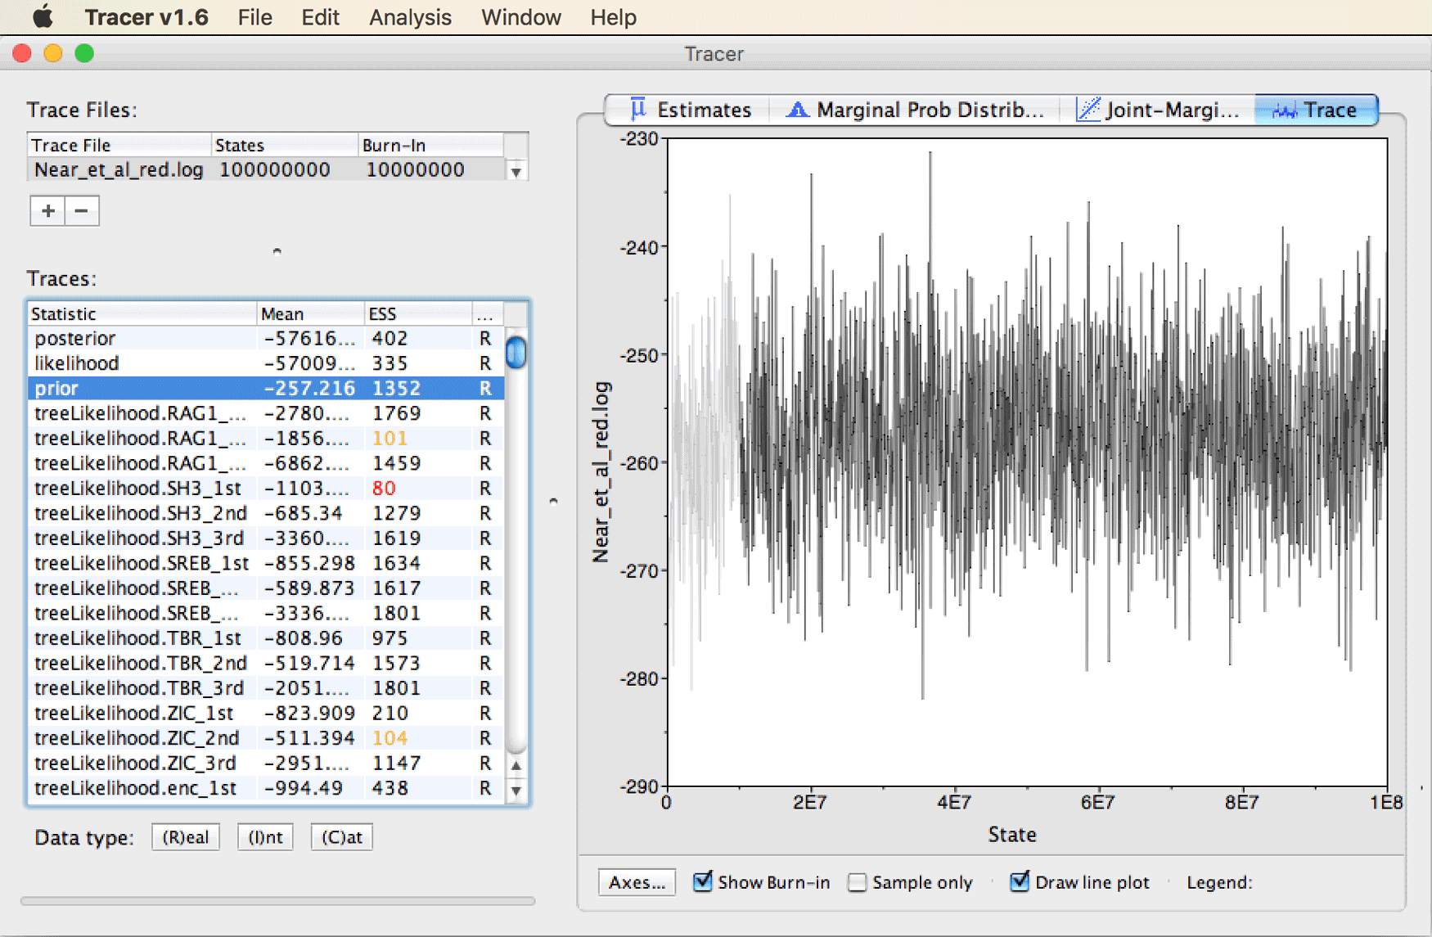Image resolution: width=1432 pixels, height=937 pixels.
Task: Click the traces list scroll up arrow
Action: [516, 766]
